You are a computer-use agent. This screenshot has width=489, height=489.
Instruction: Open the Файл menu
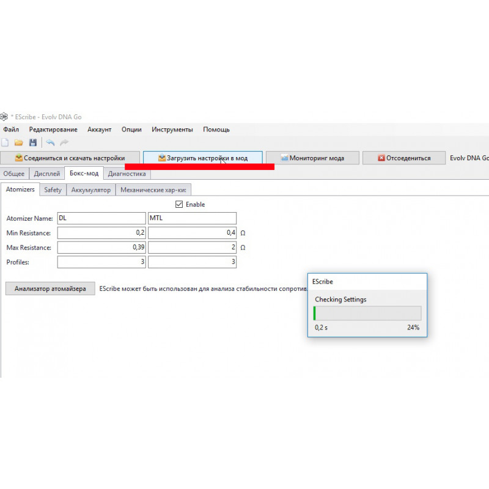coord(11,130)
